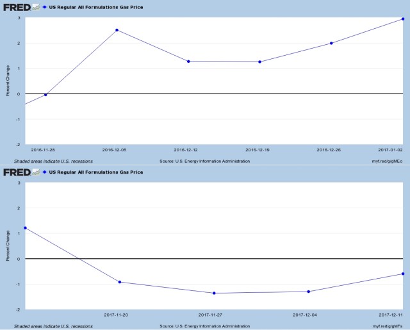
Task: Select the 2017-12-11 data point on bottom chart
Action: coord(403,274)
